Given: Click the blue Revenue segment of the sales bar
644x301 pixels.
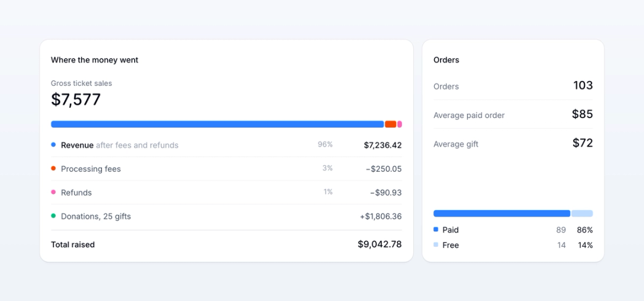Looking at the screenshot, I should click(217, 124).
